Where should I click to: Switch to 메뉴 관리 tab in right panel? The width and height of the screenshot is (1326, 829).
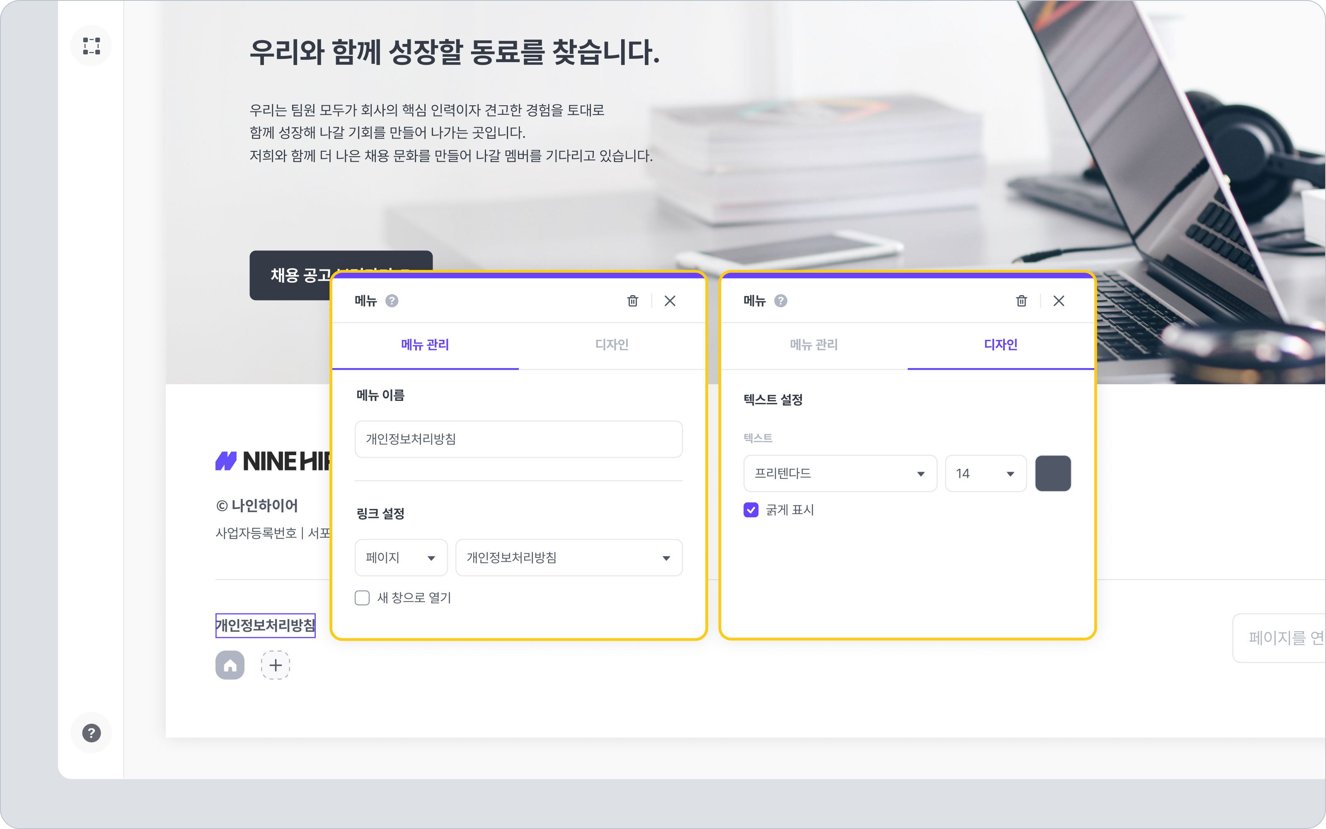(814, 345)
